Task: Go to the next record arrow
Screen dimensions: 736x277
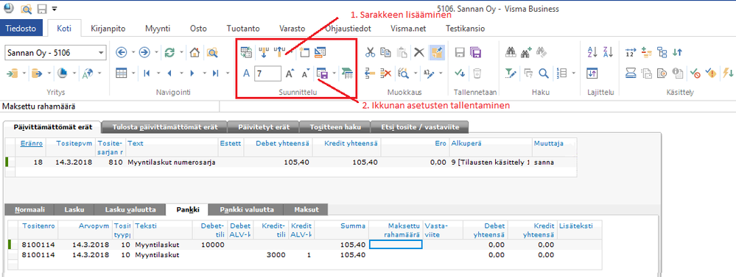Action: click(x=192, y=73)
